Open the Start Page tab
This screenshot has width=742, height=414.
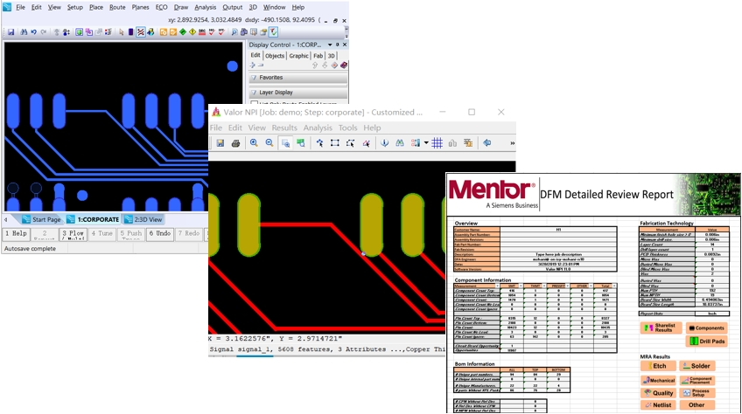pos(41,220)
